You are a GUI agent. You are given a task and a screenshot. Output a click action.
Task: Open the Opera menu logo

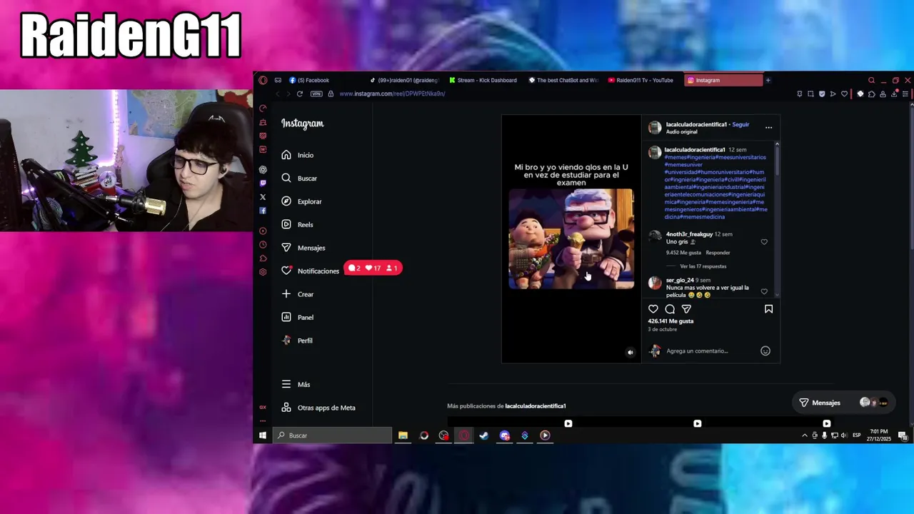pos(263,81)
